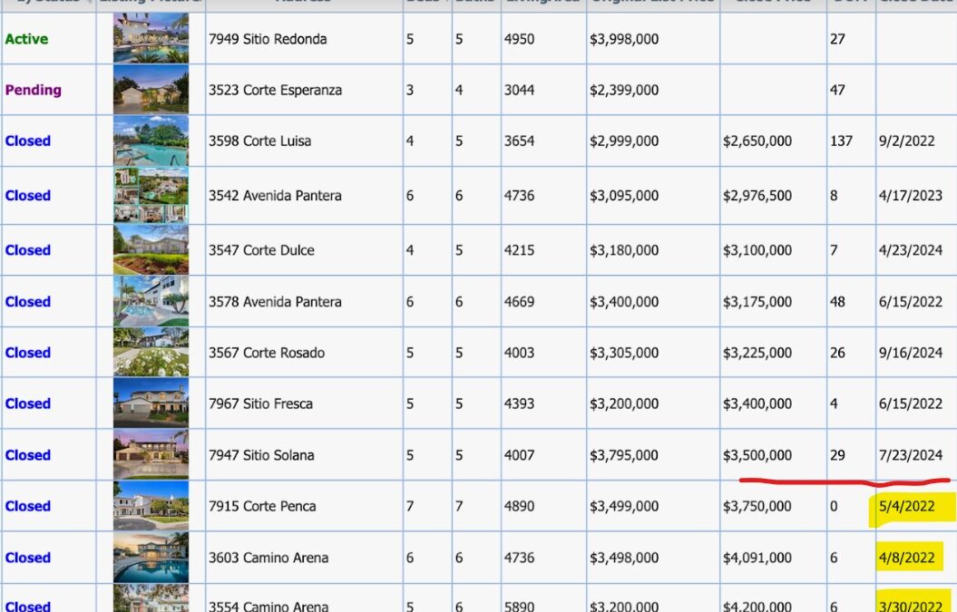Click the Active status link
This screenshot has height=612, width=957.
click(x=26, y=39)
